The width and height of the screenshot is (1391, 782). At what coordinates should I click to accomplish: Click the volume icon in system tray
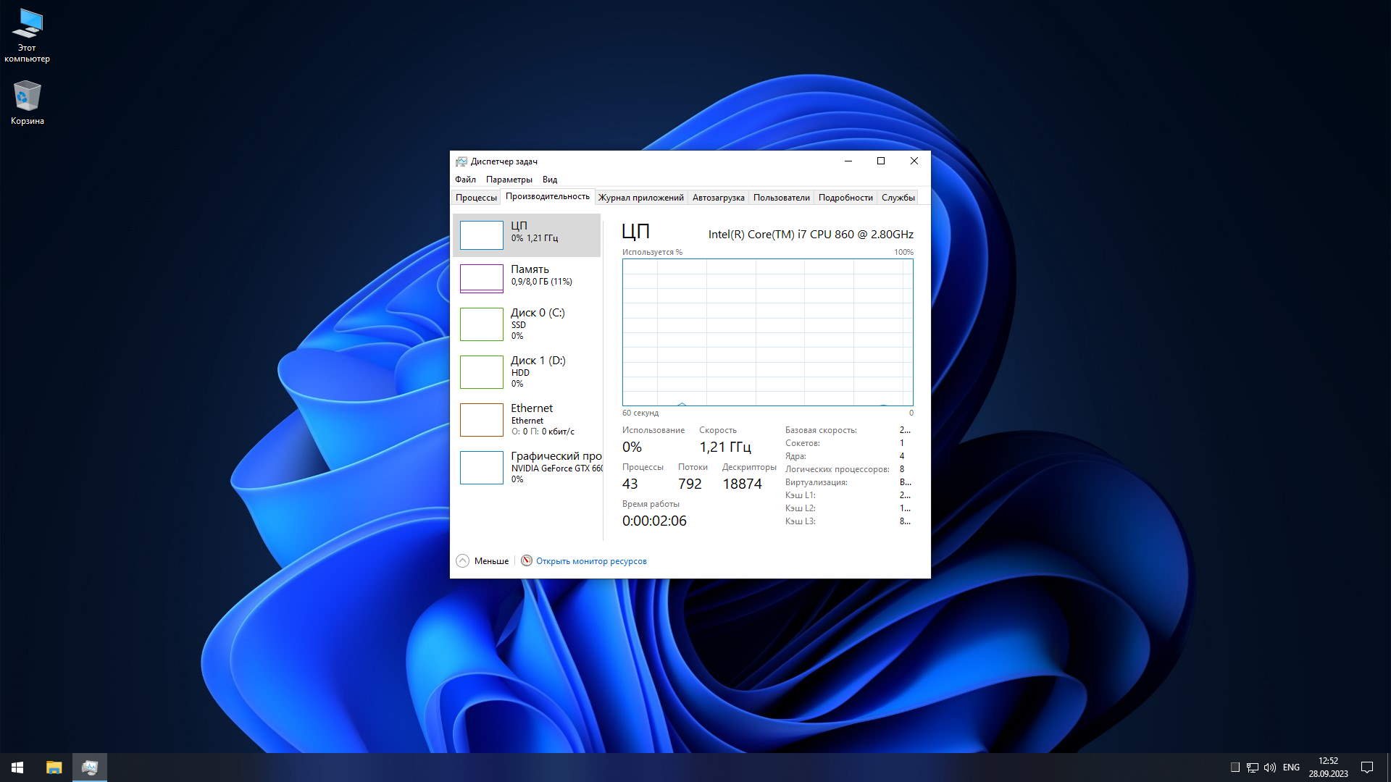pos(1269,768)
